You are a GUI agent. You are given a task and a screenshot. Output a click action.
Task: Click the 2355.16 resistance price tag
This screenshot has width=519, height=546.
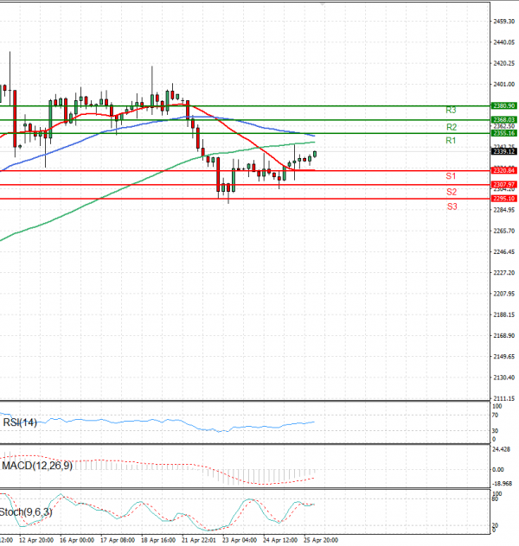pyautogui.click(x=503, y=133)
